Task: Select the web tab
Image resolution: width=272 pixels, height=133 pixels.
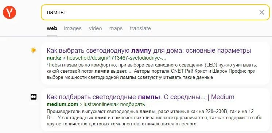Action: pos(52,28)
